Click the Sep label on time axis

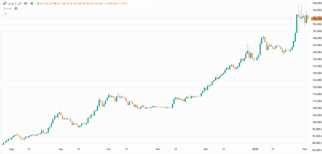point(61,149)
